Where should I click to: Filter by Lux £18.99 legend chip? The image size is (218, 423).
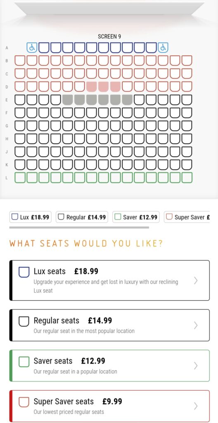(31, 217)
